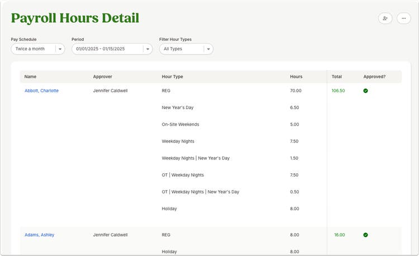
Task: Select the 16.00 total for Adams
Action: click(339, 235)
